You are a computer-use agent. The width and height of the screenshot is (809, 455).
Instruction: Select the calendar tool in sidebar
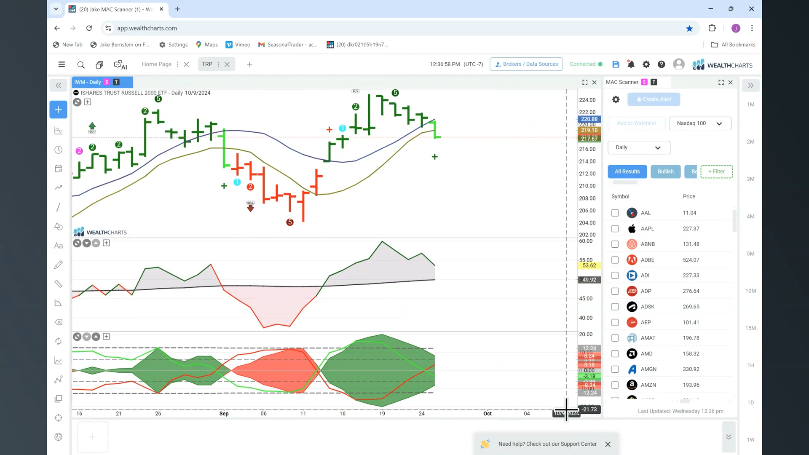[x=58, y=169]
